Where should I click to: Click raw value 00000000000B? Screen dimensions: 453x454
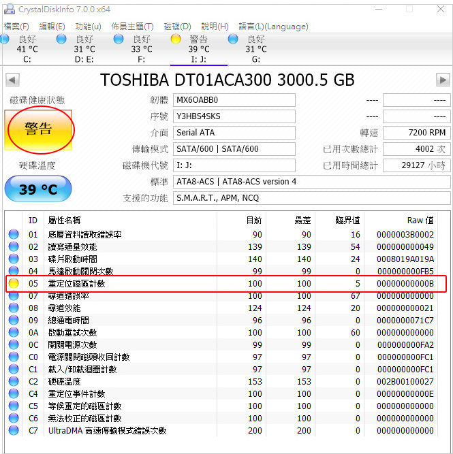click(405, 283)
